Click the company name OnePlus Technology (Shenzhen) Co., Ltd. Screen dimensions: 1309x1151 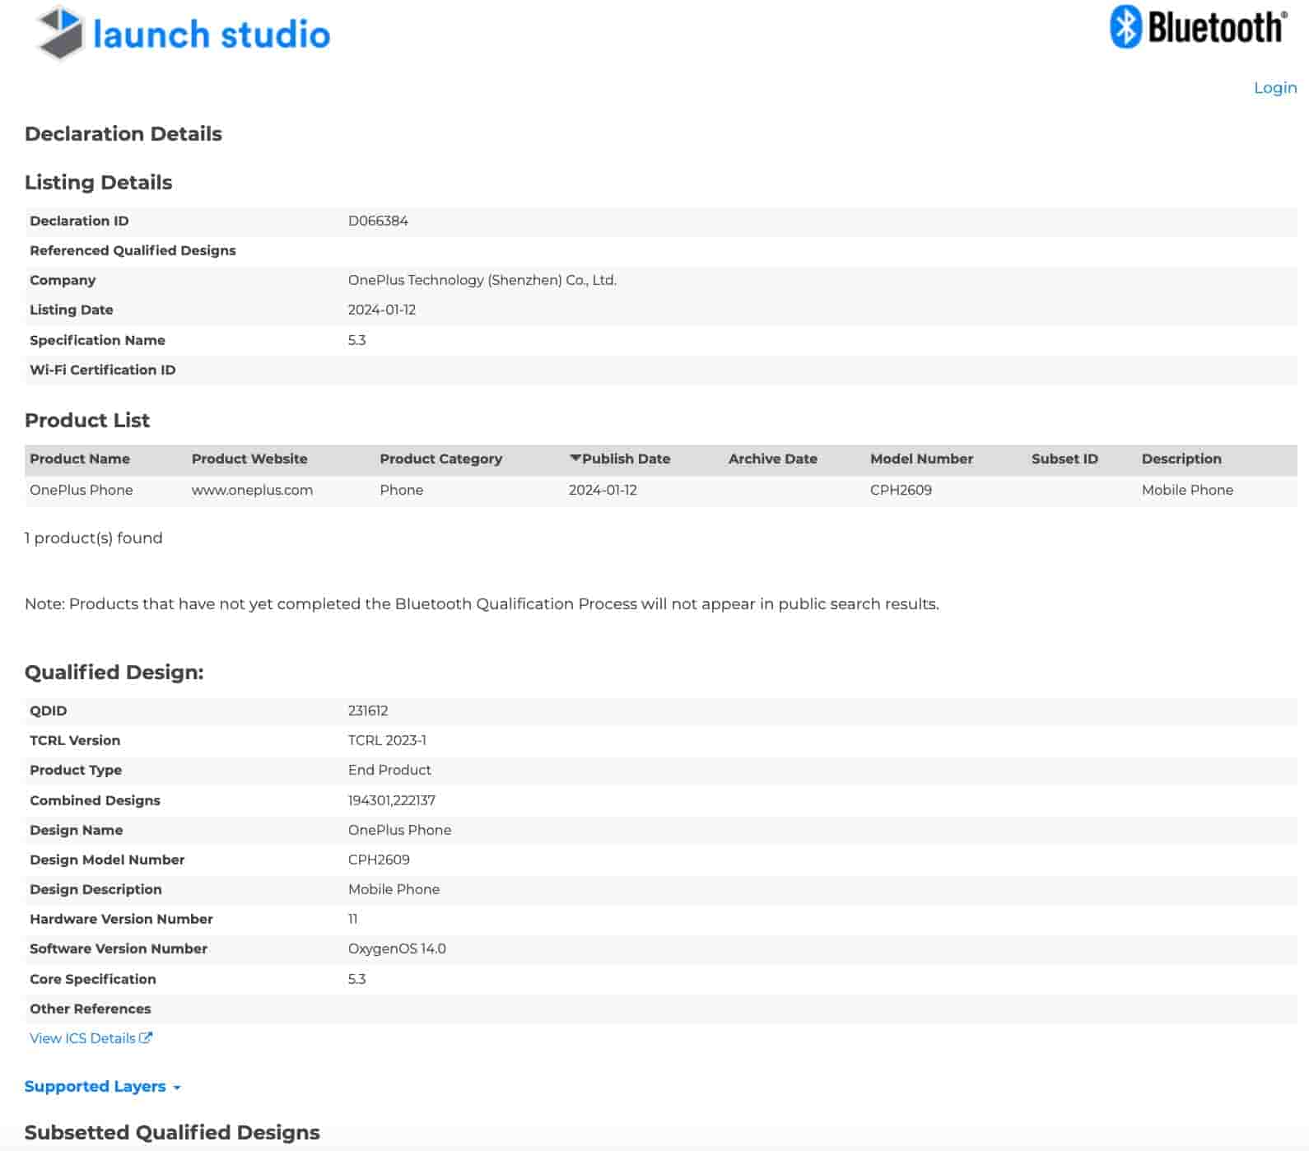pyautogui.click(x=482, y=280)
